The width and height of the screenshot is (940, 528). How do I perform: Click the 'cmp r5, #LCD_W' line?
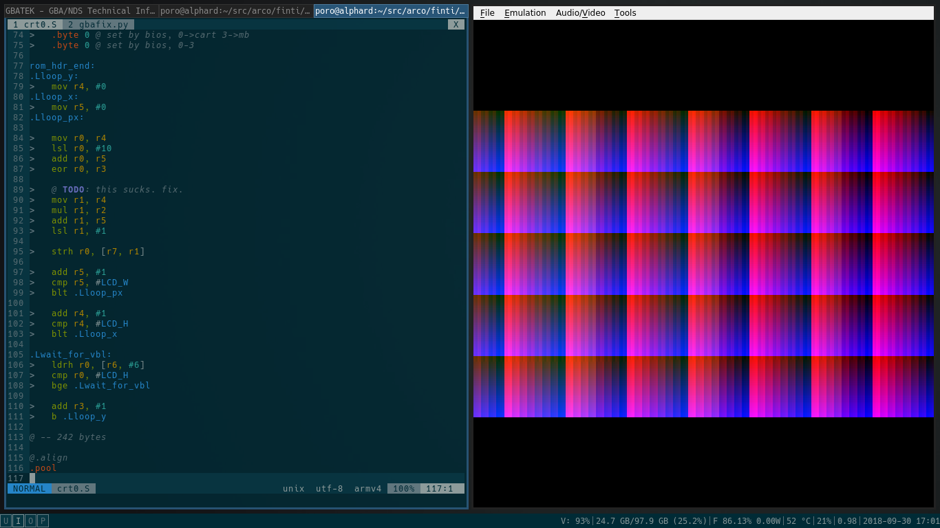(x=90, y=282)
